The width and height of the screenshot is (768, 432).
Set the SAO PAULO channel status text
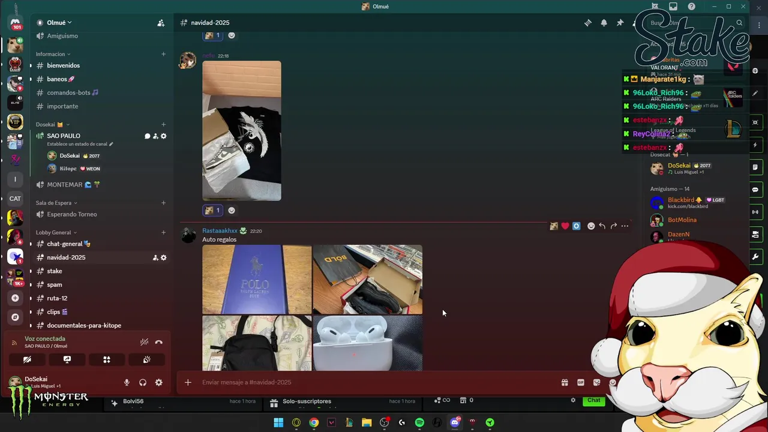click(x=80, y=144)
